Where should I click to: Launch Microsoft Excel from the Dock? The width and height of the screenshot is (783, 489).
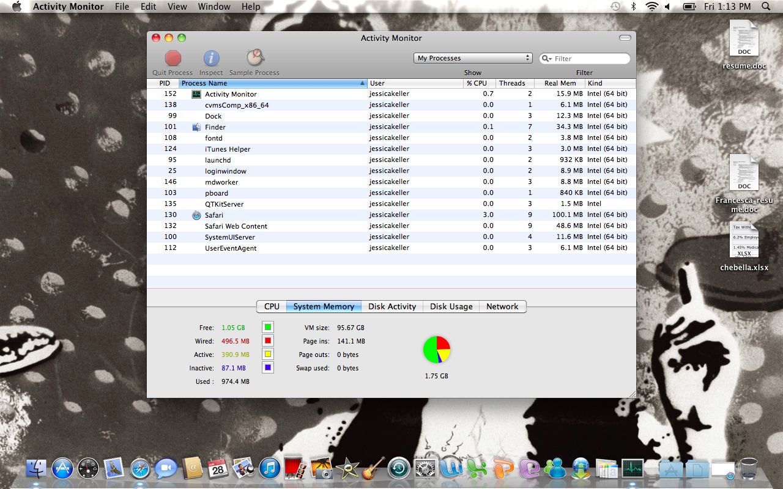(x=477, y=469)
